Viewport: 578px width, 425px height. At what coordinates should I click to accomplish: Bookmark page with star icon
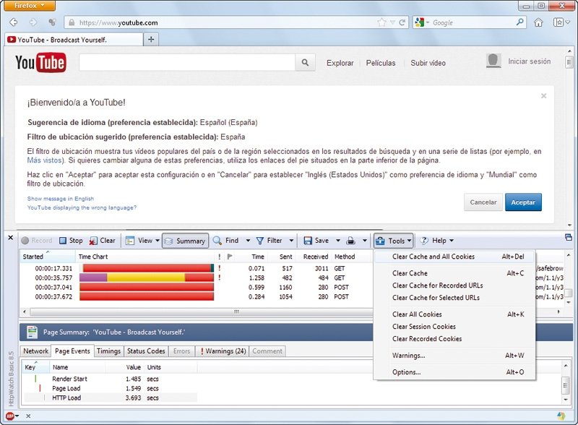[x=381, y=22]
